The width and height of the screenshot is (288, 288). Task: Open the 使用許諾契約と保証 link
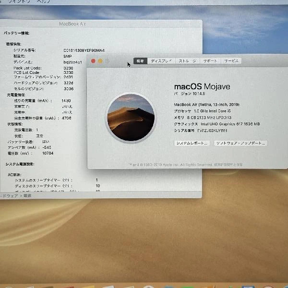click(x=228, y=165)
